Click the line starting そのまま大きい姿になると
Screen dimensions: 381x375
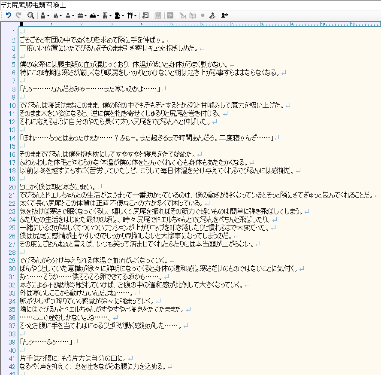click(x=121, y=113)
